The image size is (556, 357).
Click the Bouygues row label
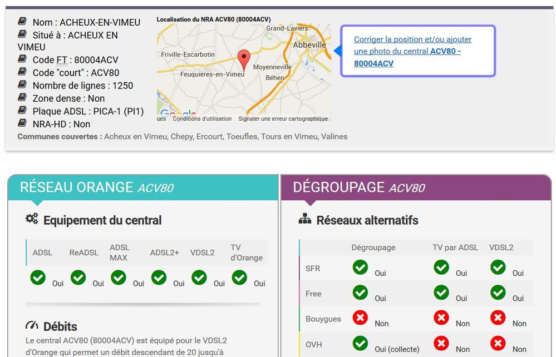tap(323, 319)
